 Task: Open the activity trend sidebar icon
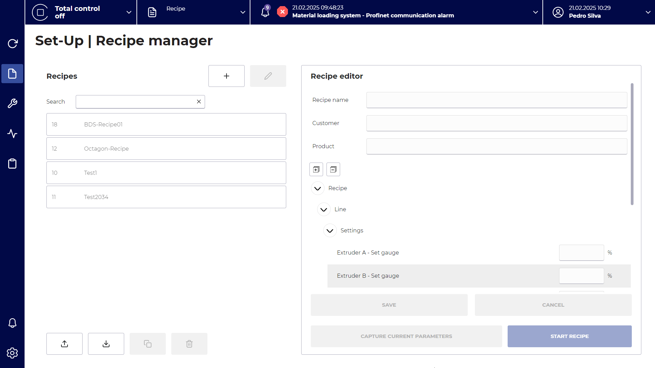[12, 134]
